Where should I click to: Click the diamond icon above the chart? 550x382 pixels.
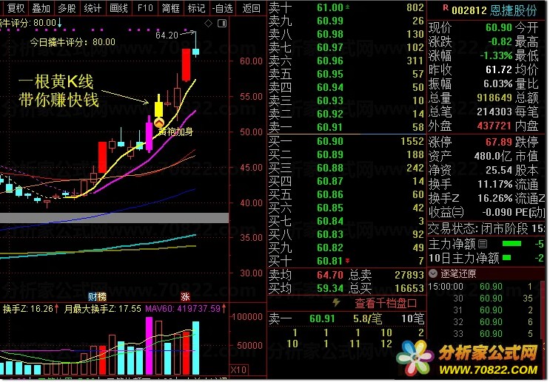(x=208, y=24)
